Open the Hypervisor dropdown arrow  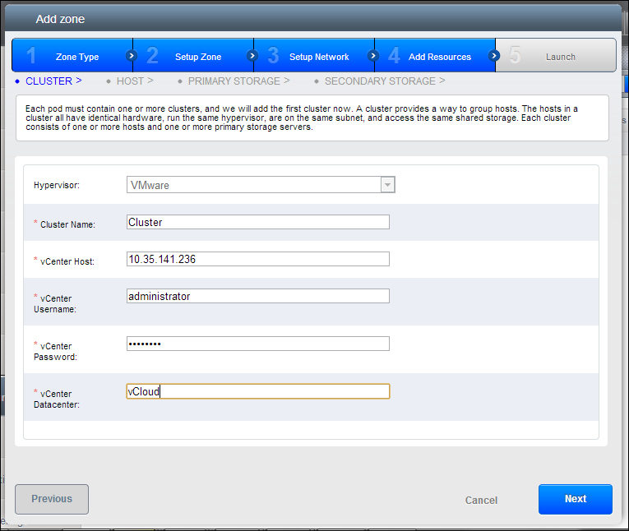click(x=387, y=185)
